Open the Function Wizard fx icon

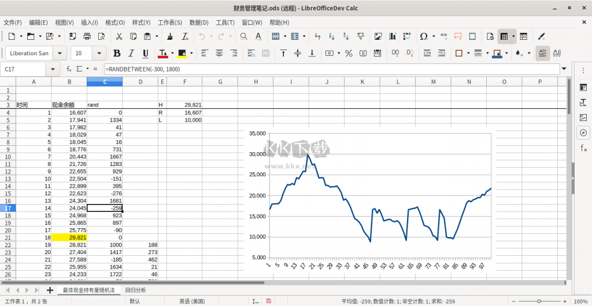click(x=69, y=69)
